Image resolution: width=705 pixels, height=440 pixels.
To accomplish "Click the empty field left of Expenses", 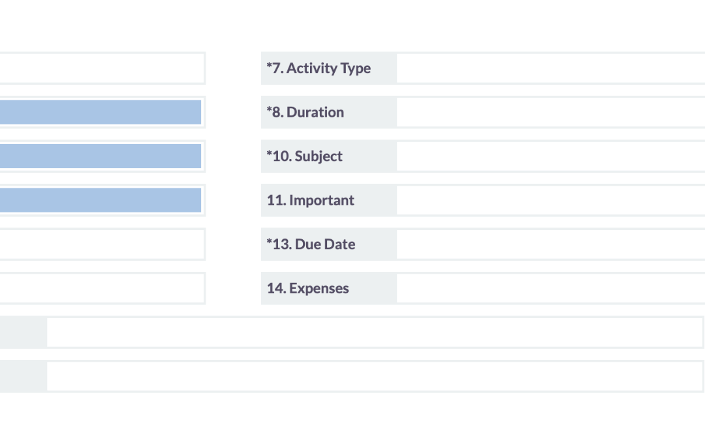I will (x=100, y=288).
